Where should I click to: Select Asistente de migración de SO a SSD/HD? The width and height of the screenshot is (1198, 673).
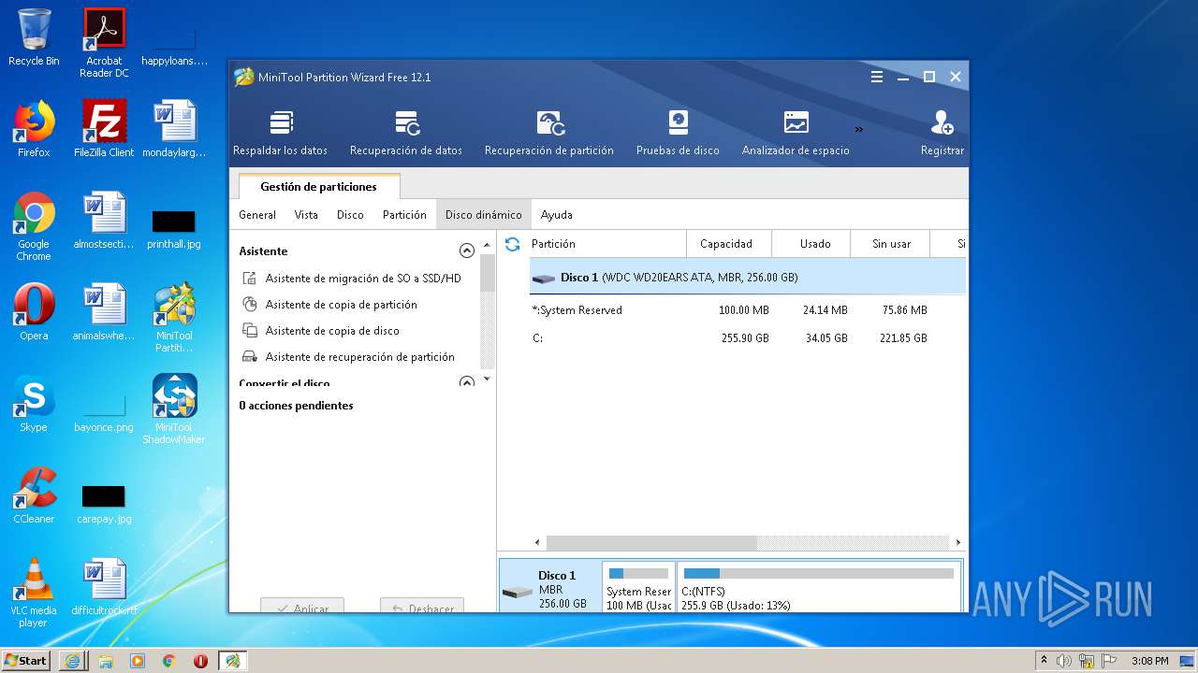(352, 278)
